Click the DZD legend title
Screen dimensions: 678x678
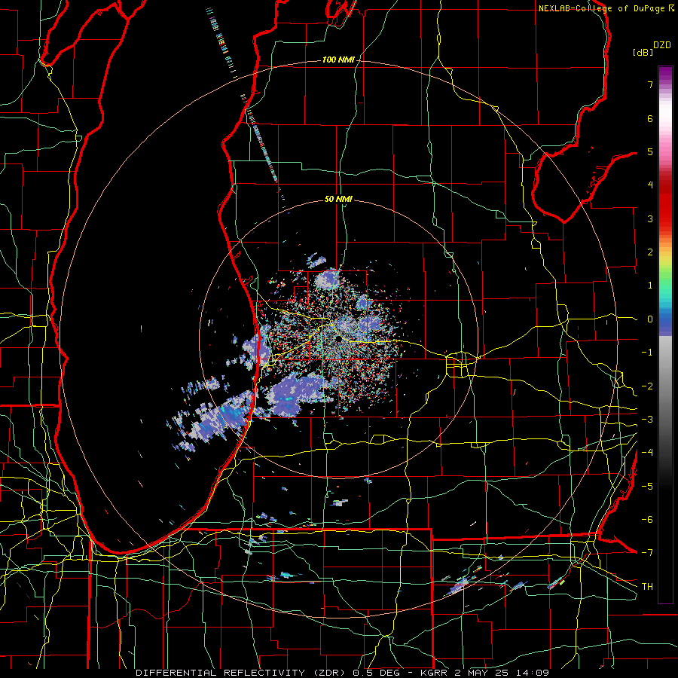click(662, 45)
